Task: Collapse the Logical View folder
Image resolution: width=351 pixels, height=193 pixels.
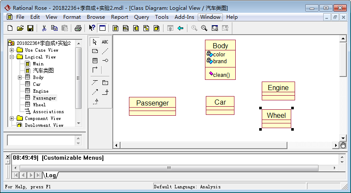Action: (12, 57)
